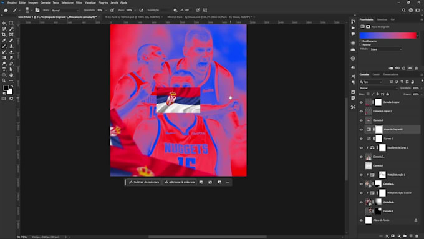Enable the Pontilhamento checkbox
This screenshot has height=239, width=424.
[x=361, y=41]
